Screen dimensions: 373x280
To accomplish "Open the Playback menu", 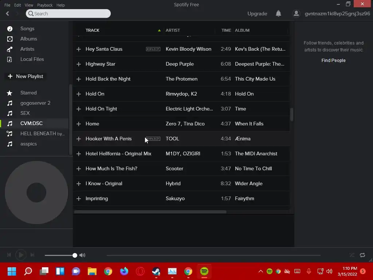I will 45,5.
